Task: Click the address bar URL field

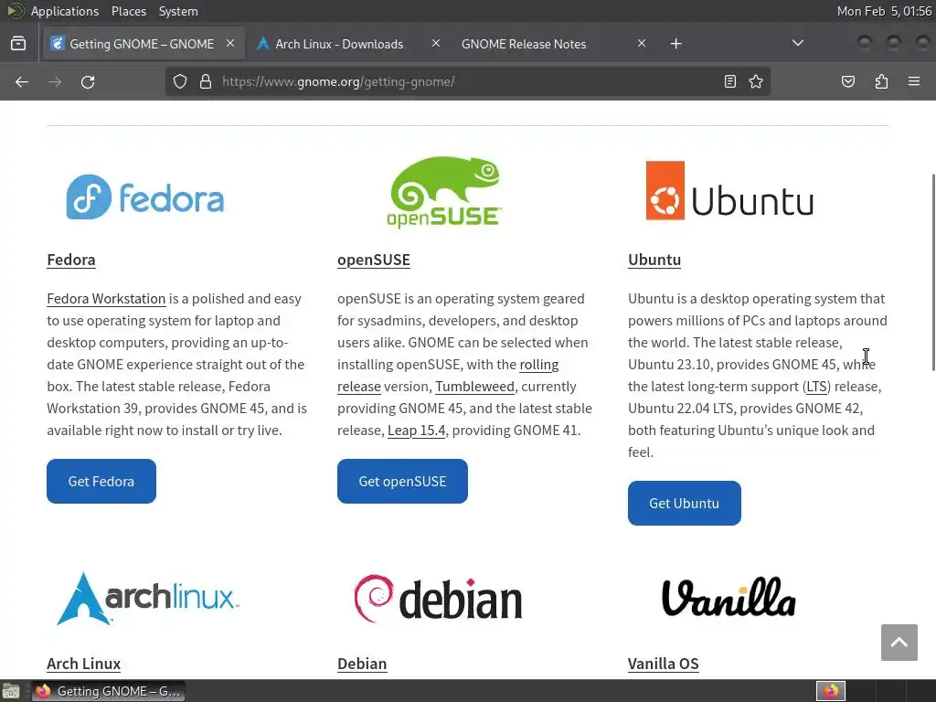Action: [467, 81]
